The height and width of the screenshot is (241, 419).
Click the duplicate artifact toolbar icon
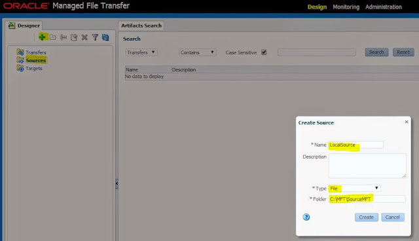(x=74, y=37)
